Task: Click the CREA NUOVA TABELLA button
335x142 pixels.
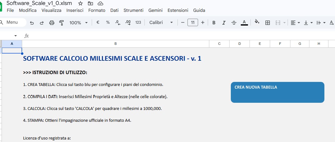Action: click(278, 92)
